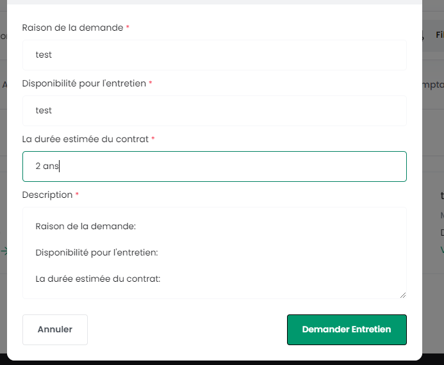Focus the Raison de la demande field
Screen dimensions: 444x365
(x=215, y=55)
